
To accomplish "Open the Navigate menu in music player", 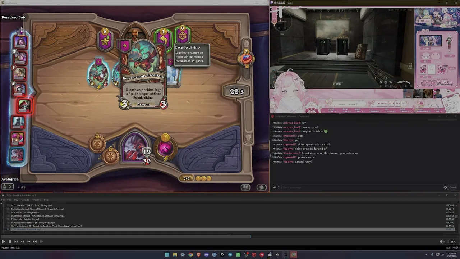I will 25,200.
